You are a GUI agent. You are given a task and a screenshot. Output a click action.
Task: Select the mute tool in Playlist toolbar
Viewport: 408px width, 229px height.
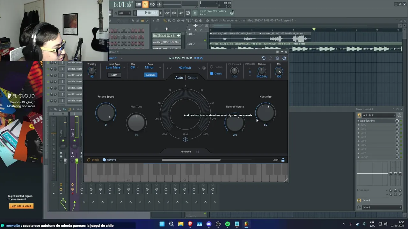(x=178, y=21)
